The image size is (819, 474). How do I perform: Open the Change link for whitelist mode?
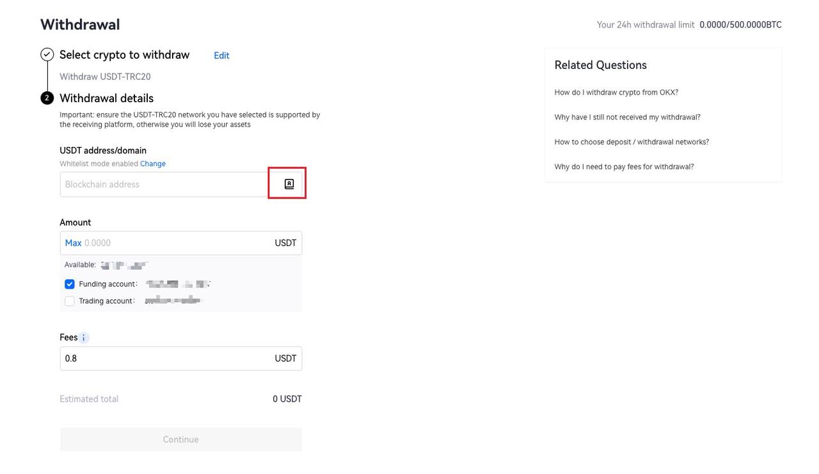click(153, 164)
